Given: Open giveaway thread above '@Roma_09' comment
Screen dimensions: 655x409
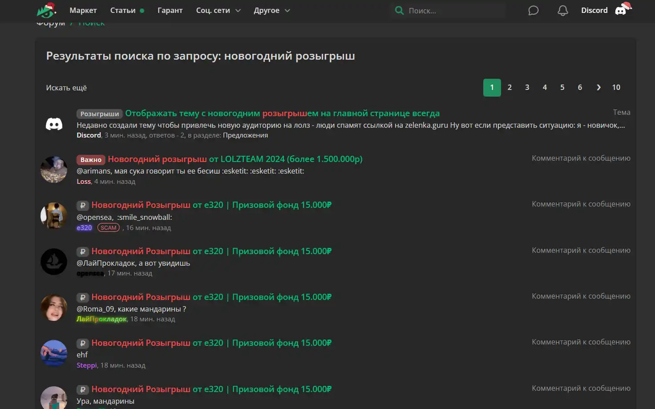Looking at the screenshot, I should [211, 297].
